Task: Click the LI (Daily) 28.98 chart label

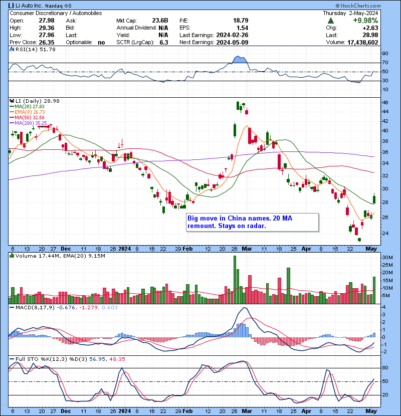Action: (x=38, y=101)
